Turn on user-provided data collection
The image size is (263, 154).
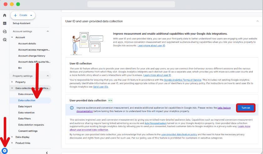point(246,108)
